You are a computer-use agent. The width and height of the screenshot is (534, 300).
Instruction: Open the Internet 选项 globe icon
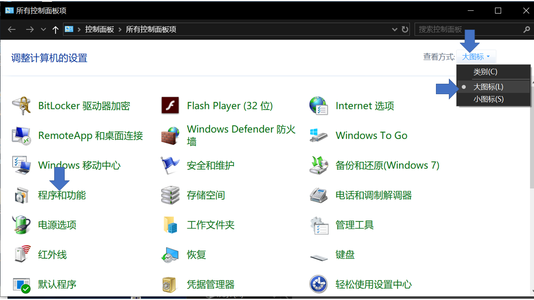318,106
